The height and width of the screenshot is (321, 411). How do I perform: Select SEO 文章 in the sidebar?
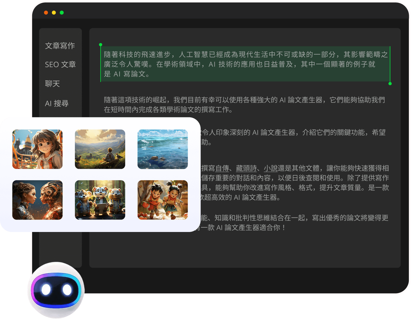pyautogui.click(x=60, y=64)
